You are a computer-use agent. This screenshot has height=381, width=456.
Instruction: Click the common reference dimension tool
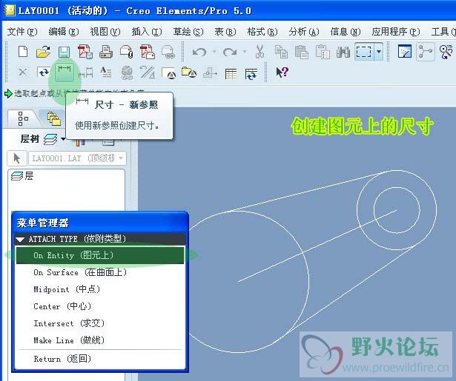point(85,73)
